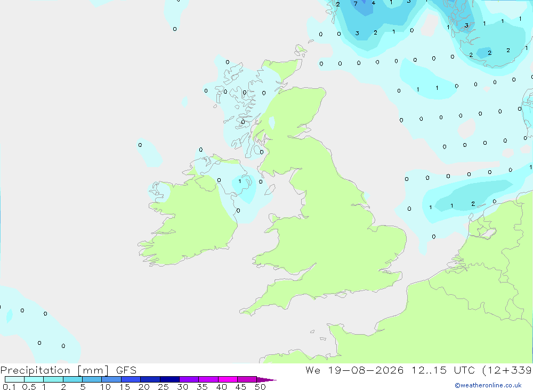Select the 25–30 mm legend colour swatch
533x390 pixels.
(169, 379)
